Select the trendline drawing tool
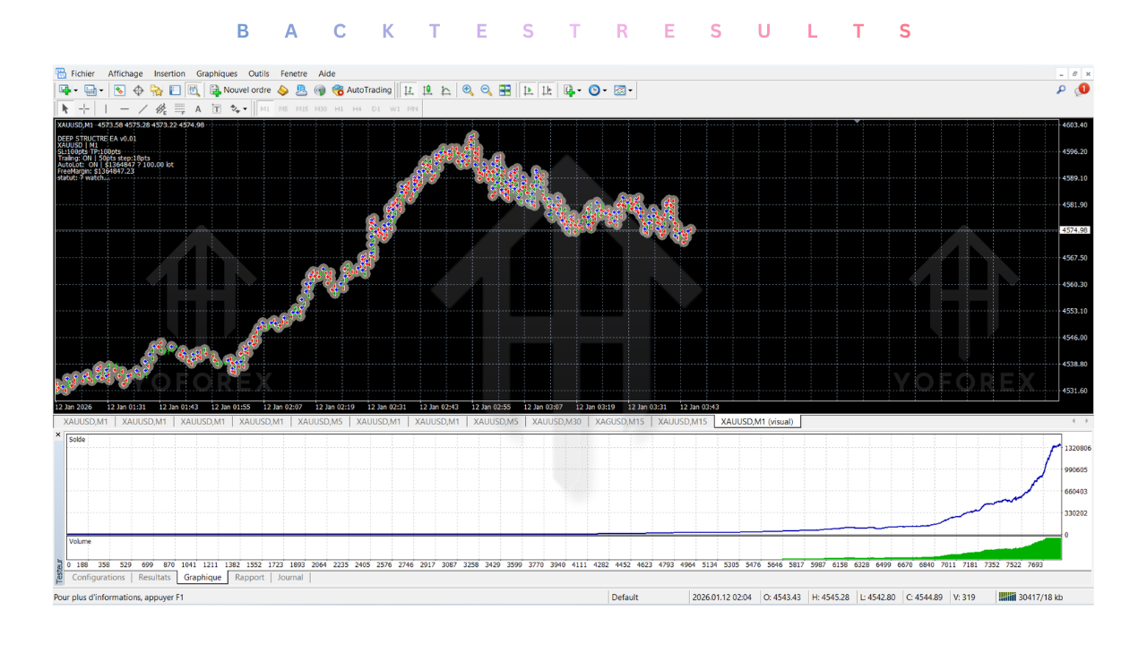Viewport: 1147px width, 645px height. click(142, 108)
